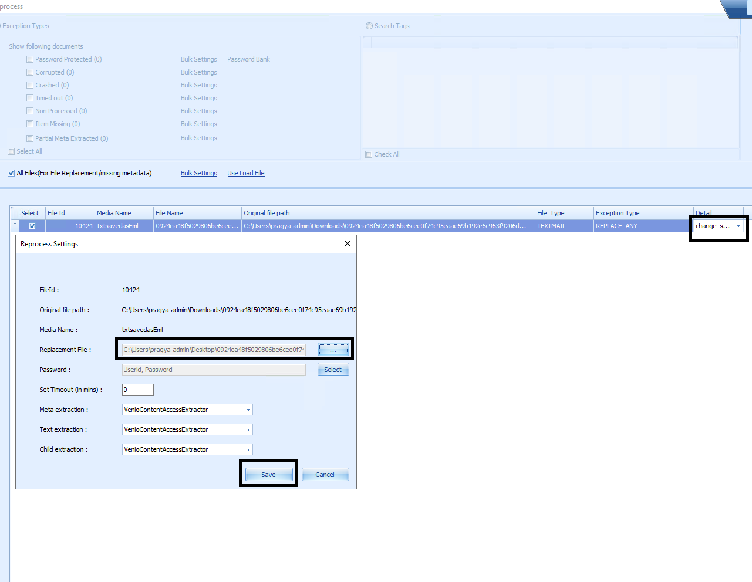Click the Userid, Password field

pyautogui.click(x=214, y=370)
